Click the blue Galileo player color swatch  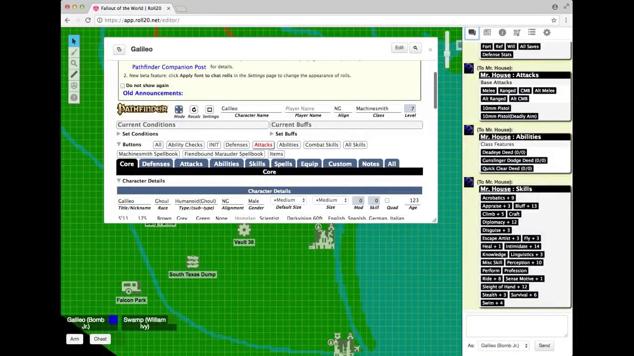[x=113, y=320]
